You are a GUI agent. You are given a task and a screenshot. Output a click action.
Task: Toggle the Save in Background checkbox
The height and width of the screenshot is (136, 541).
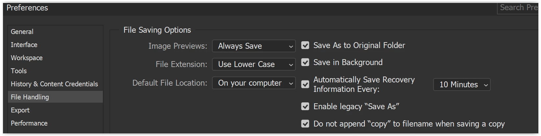(x=305, y=62)
